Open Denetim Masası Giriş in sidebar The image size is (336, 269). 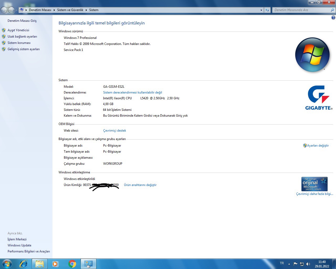[22, 21]
